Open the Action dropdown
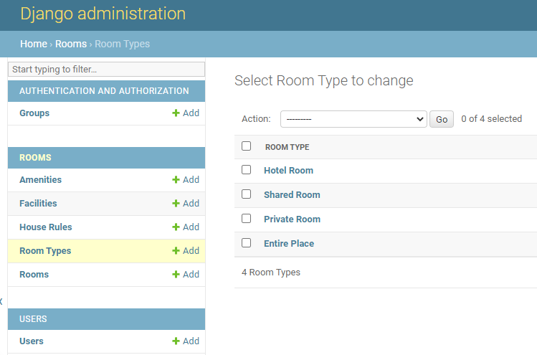This screenshot has width=537, height=355. [353, 119]
